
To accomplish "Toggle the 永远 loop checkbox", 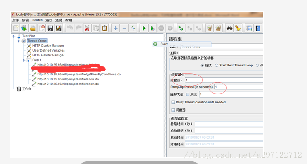I will [x=188, y=94].
